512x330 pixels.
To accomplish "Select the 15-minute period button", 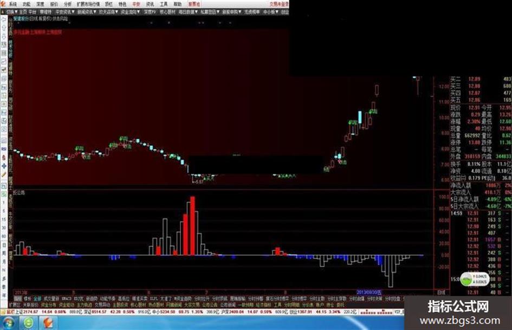I will click(4, 219).
